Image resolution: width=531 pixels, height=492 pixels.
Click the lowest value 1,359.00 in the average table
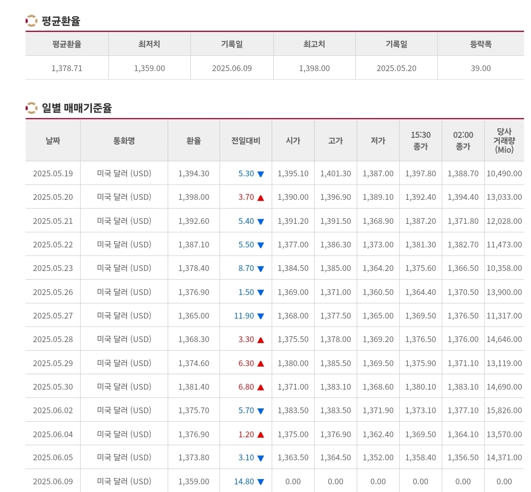149,68
